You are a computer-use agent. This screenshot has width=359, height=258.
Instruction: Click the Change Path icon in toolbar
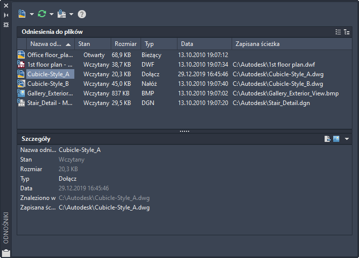pos(62,14)
